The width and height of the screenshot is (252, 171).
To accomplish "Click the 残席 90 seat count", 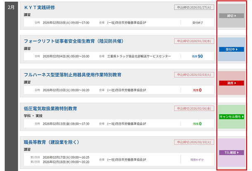I will pos(197,56).
